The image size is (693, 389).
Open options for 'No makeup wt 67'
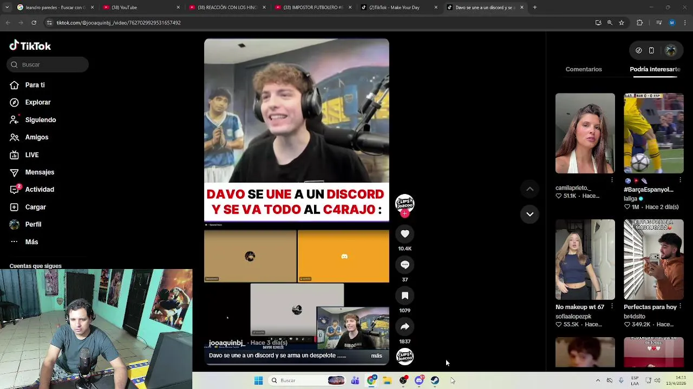pos(612,306)
